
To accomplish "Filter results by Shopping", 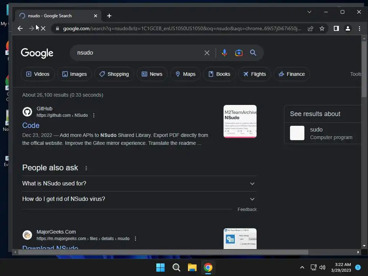I will (114, 74).
